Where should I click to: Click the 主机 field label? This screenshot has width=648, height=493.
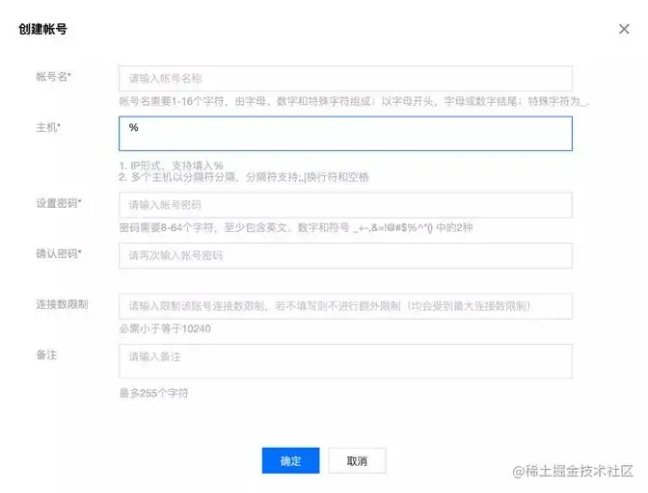[48, 127]
